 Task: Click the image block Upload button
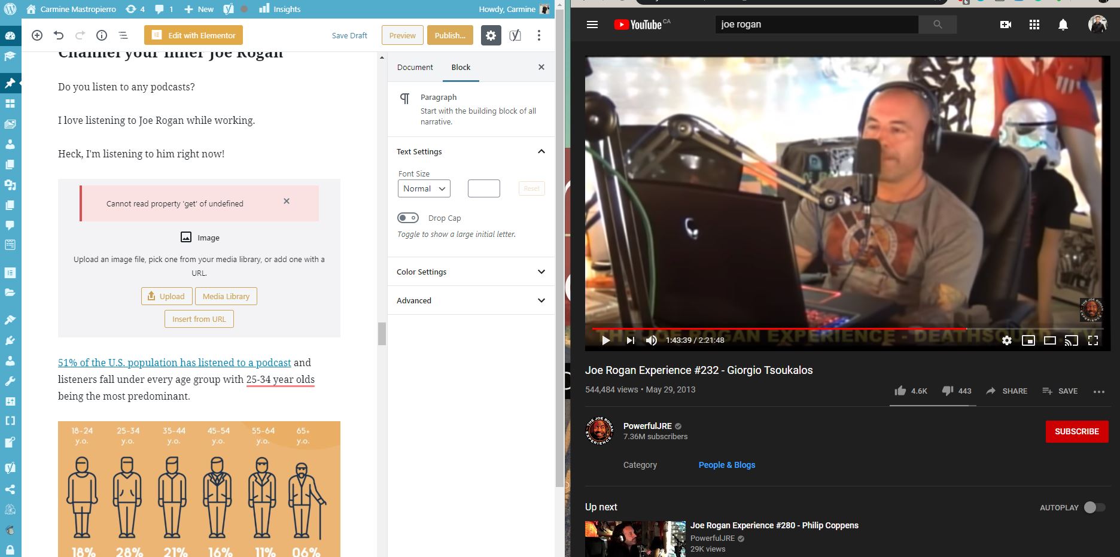pyautogui.click(x=167, y=296)
